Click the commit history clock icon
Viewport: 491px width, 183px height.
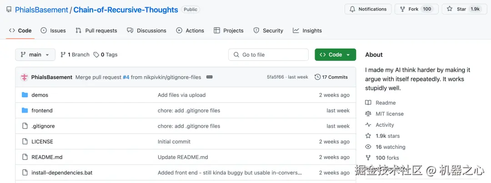click(317, 77)
